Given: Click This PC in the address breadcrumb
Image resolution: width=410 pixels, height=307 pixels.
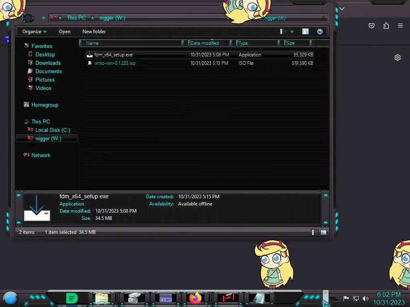Looking at the screenshot, I should (76, 18).
